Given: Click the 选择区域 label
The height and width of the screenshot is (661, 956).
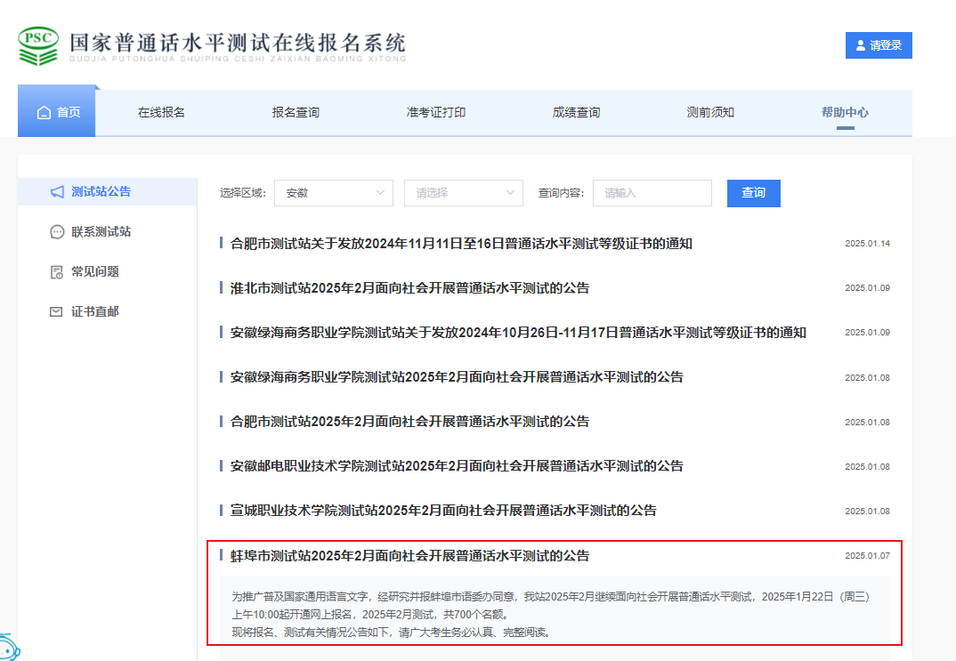Looking at the screenshot, I should click(243, 193).
